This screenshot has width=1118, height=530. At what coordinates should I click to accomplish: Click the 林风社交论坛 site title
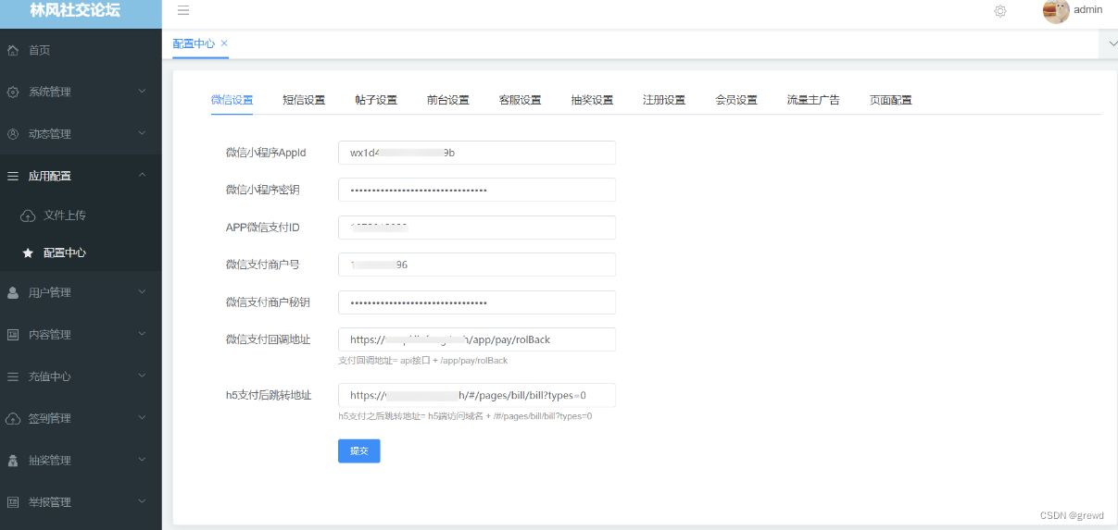tap(75, 11)
